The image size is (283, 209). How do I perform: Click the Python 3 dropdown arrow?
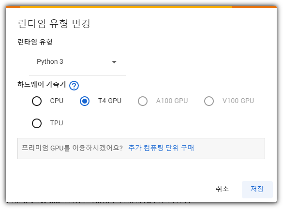pyautogui.click(x=114, y=62)
